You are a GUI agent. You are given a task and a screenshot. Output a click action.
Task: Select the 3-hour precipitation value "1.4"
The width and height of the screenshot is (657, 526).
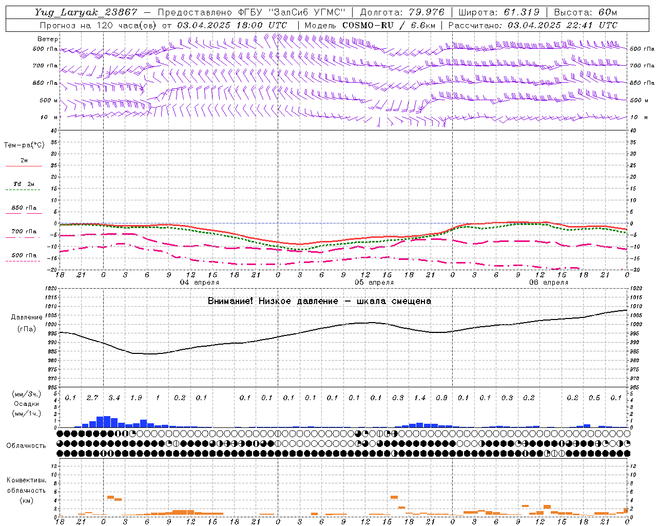coord(420,398)
